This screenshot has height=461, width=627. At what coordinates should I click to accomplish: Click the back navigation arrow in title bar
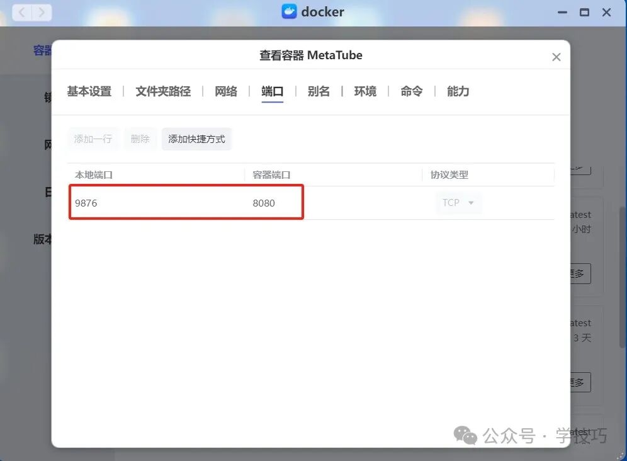point(22,11)
